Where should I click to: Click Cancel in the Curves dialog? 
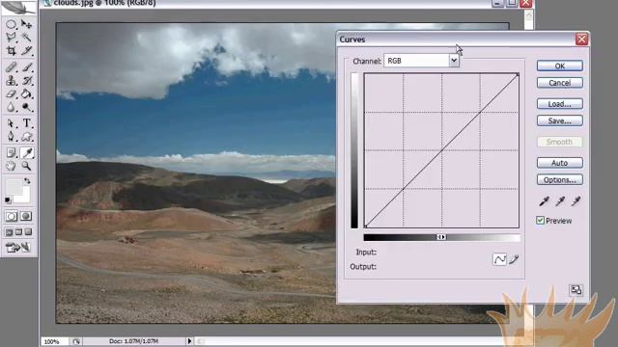[560, 83]
